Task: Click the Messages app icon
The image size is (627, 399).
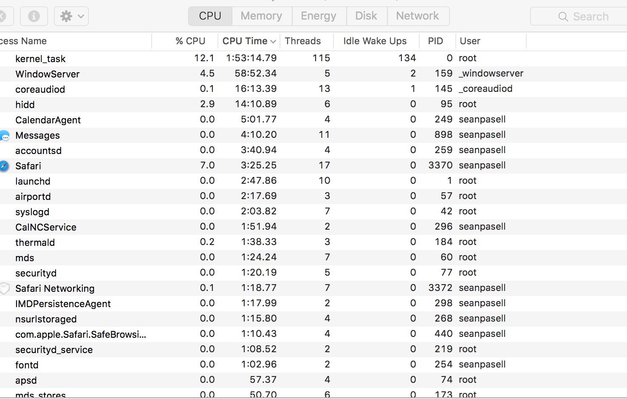Action: pyautogui.click(x=5, y=136)
